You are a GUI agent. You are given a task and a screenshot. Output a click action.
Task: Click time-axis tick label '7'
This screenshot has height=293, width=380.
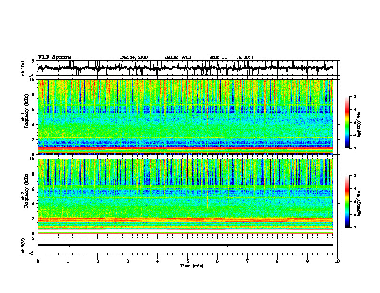[248, 261]
